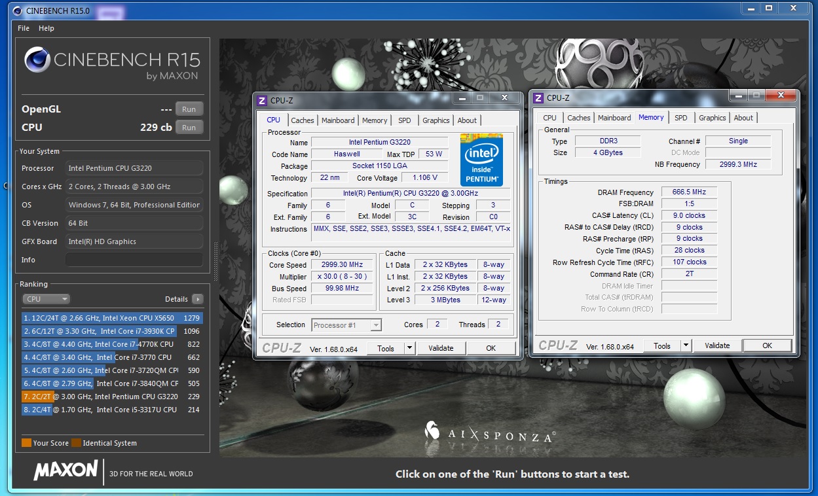Image resolution: width=818 pixels, height=496 pixels.
Task: Switch to CPU tab in right CPU-Z window
Action: click(549, 118)
